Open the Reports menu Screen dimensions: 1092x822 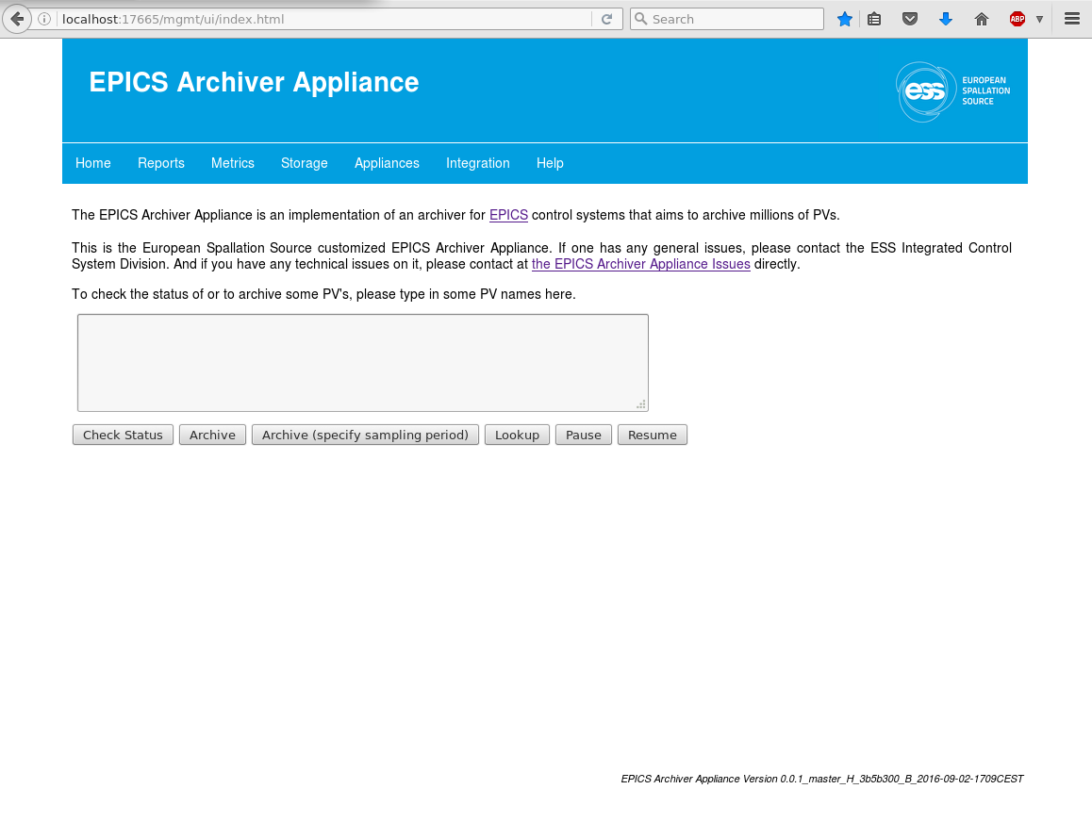[161, 163]
